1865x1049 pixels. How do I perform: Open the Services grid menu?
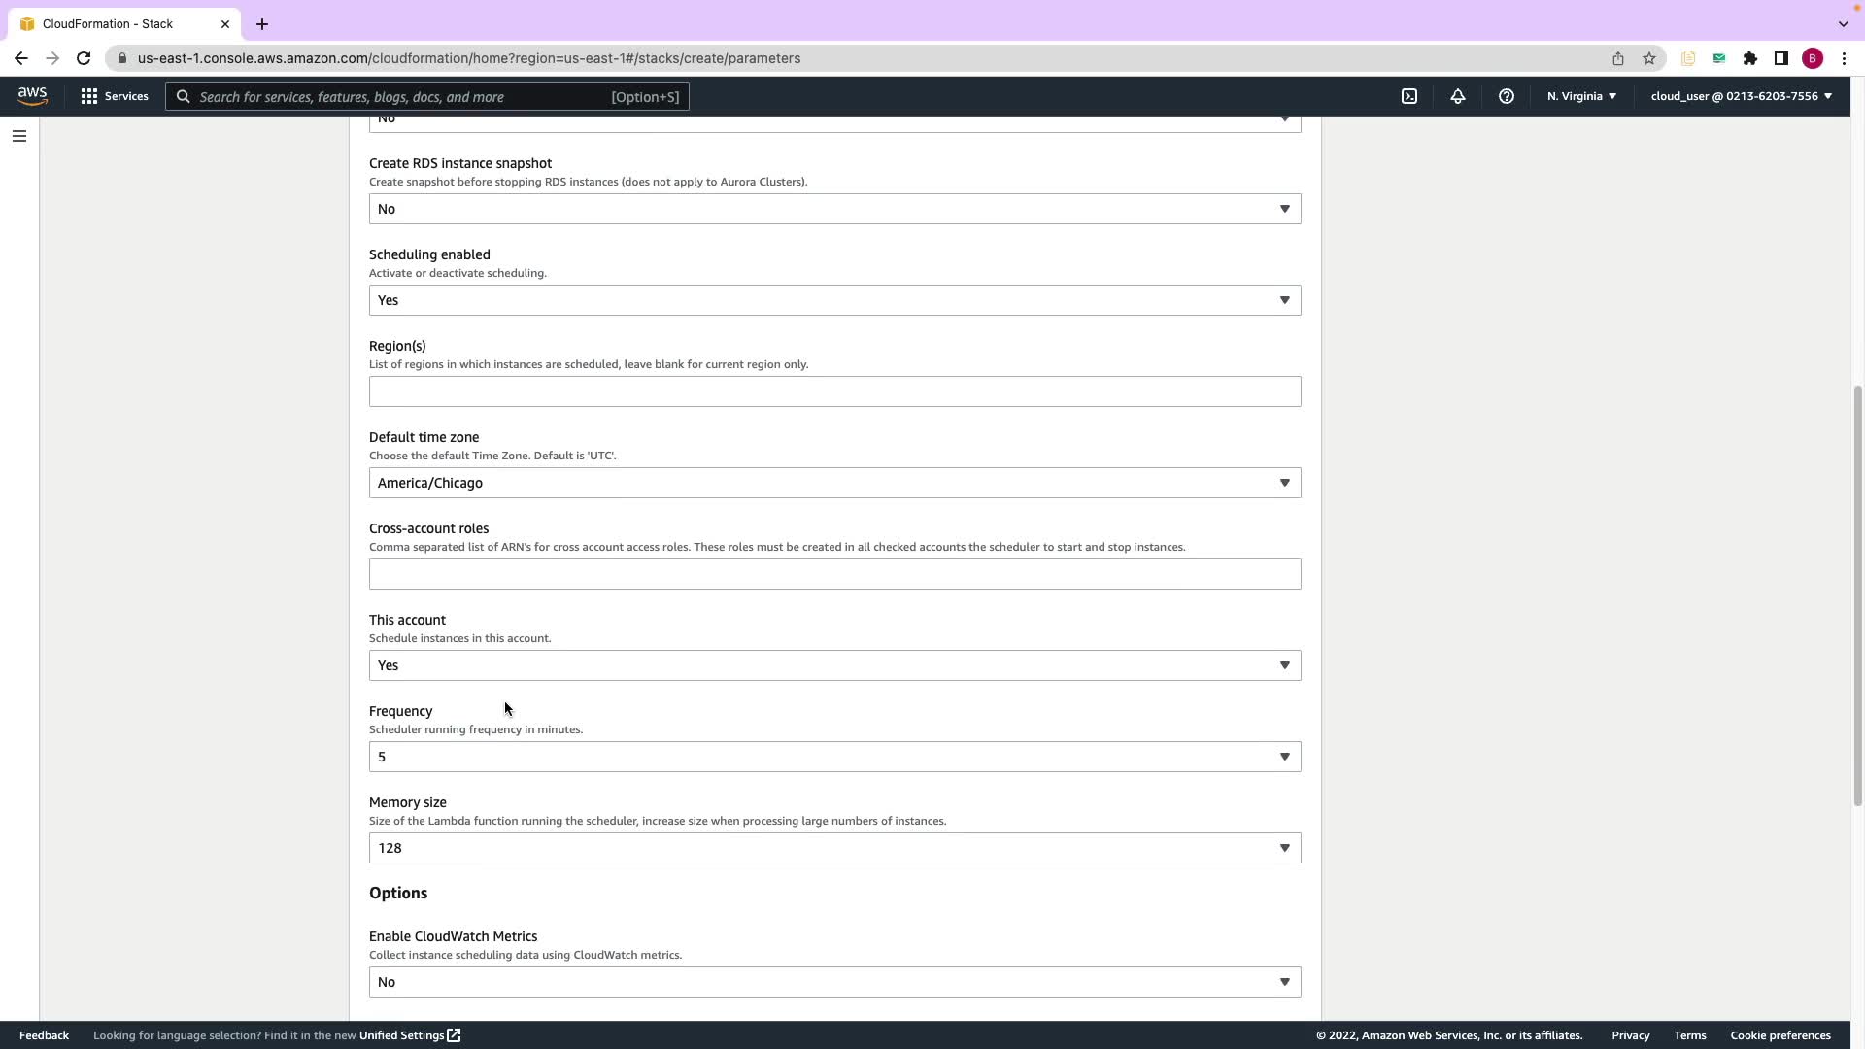(115, 96)
